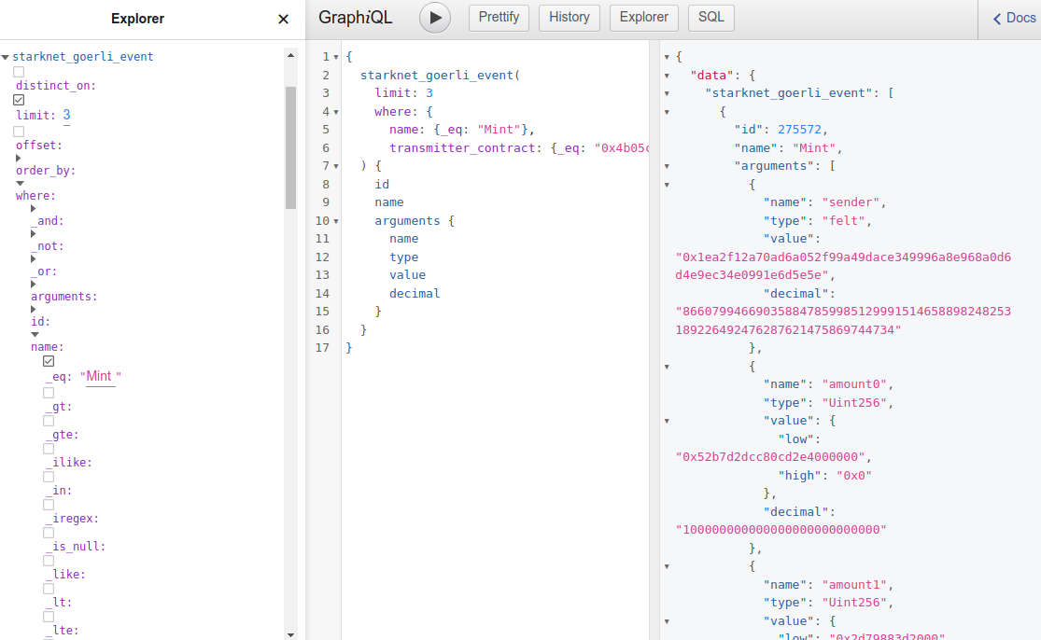Enable the _like checkbox
This screenshot has height=640, width=1041.
click(x=49, y=561)
